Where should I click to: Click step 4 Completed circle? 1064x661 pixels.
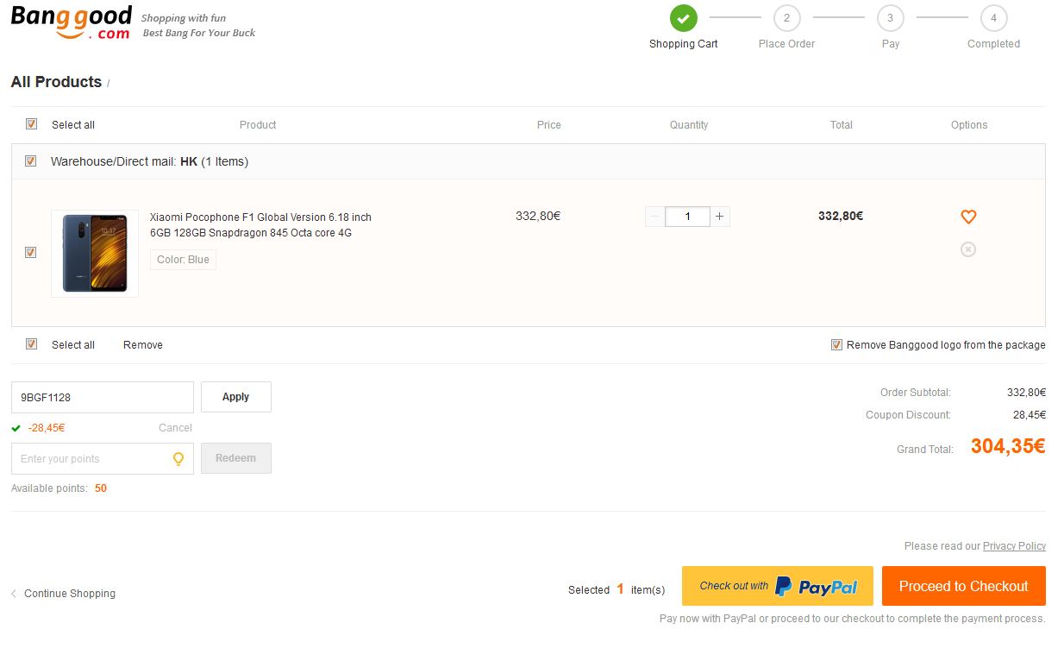click(x=993, y=17)
